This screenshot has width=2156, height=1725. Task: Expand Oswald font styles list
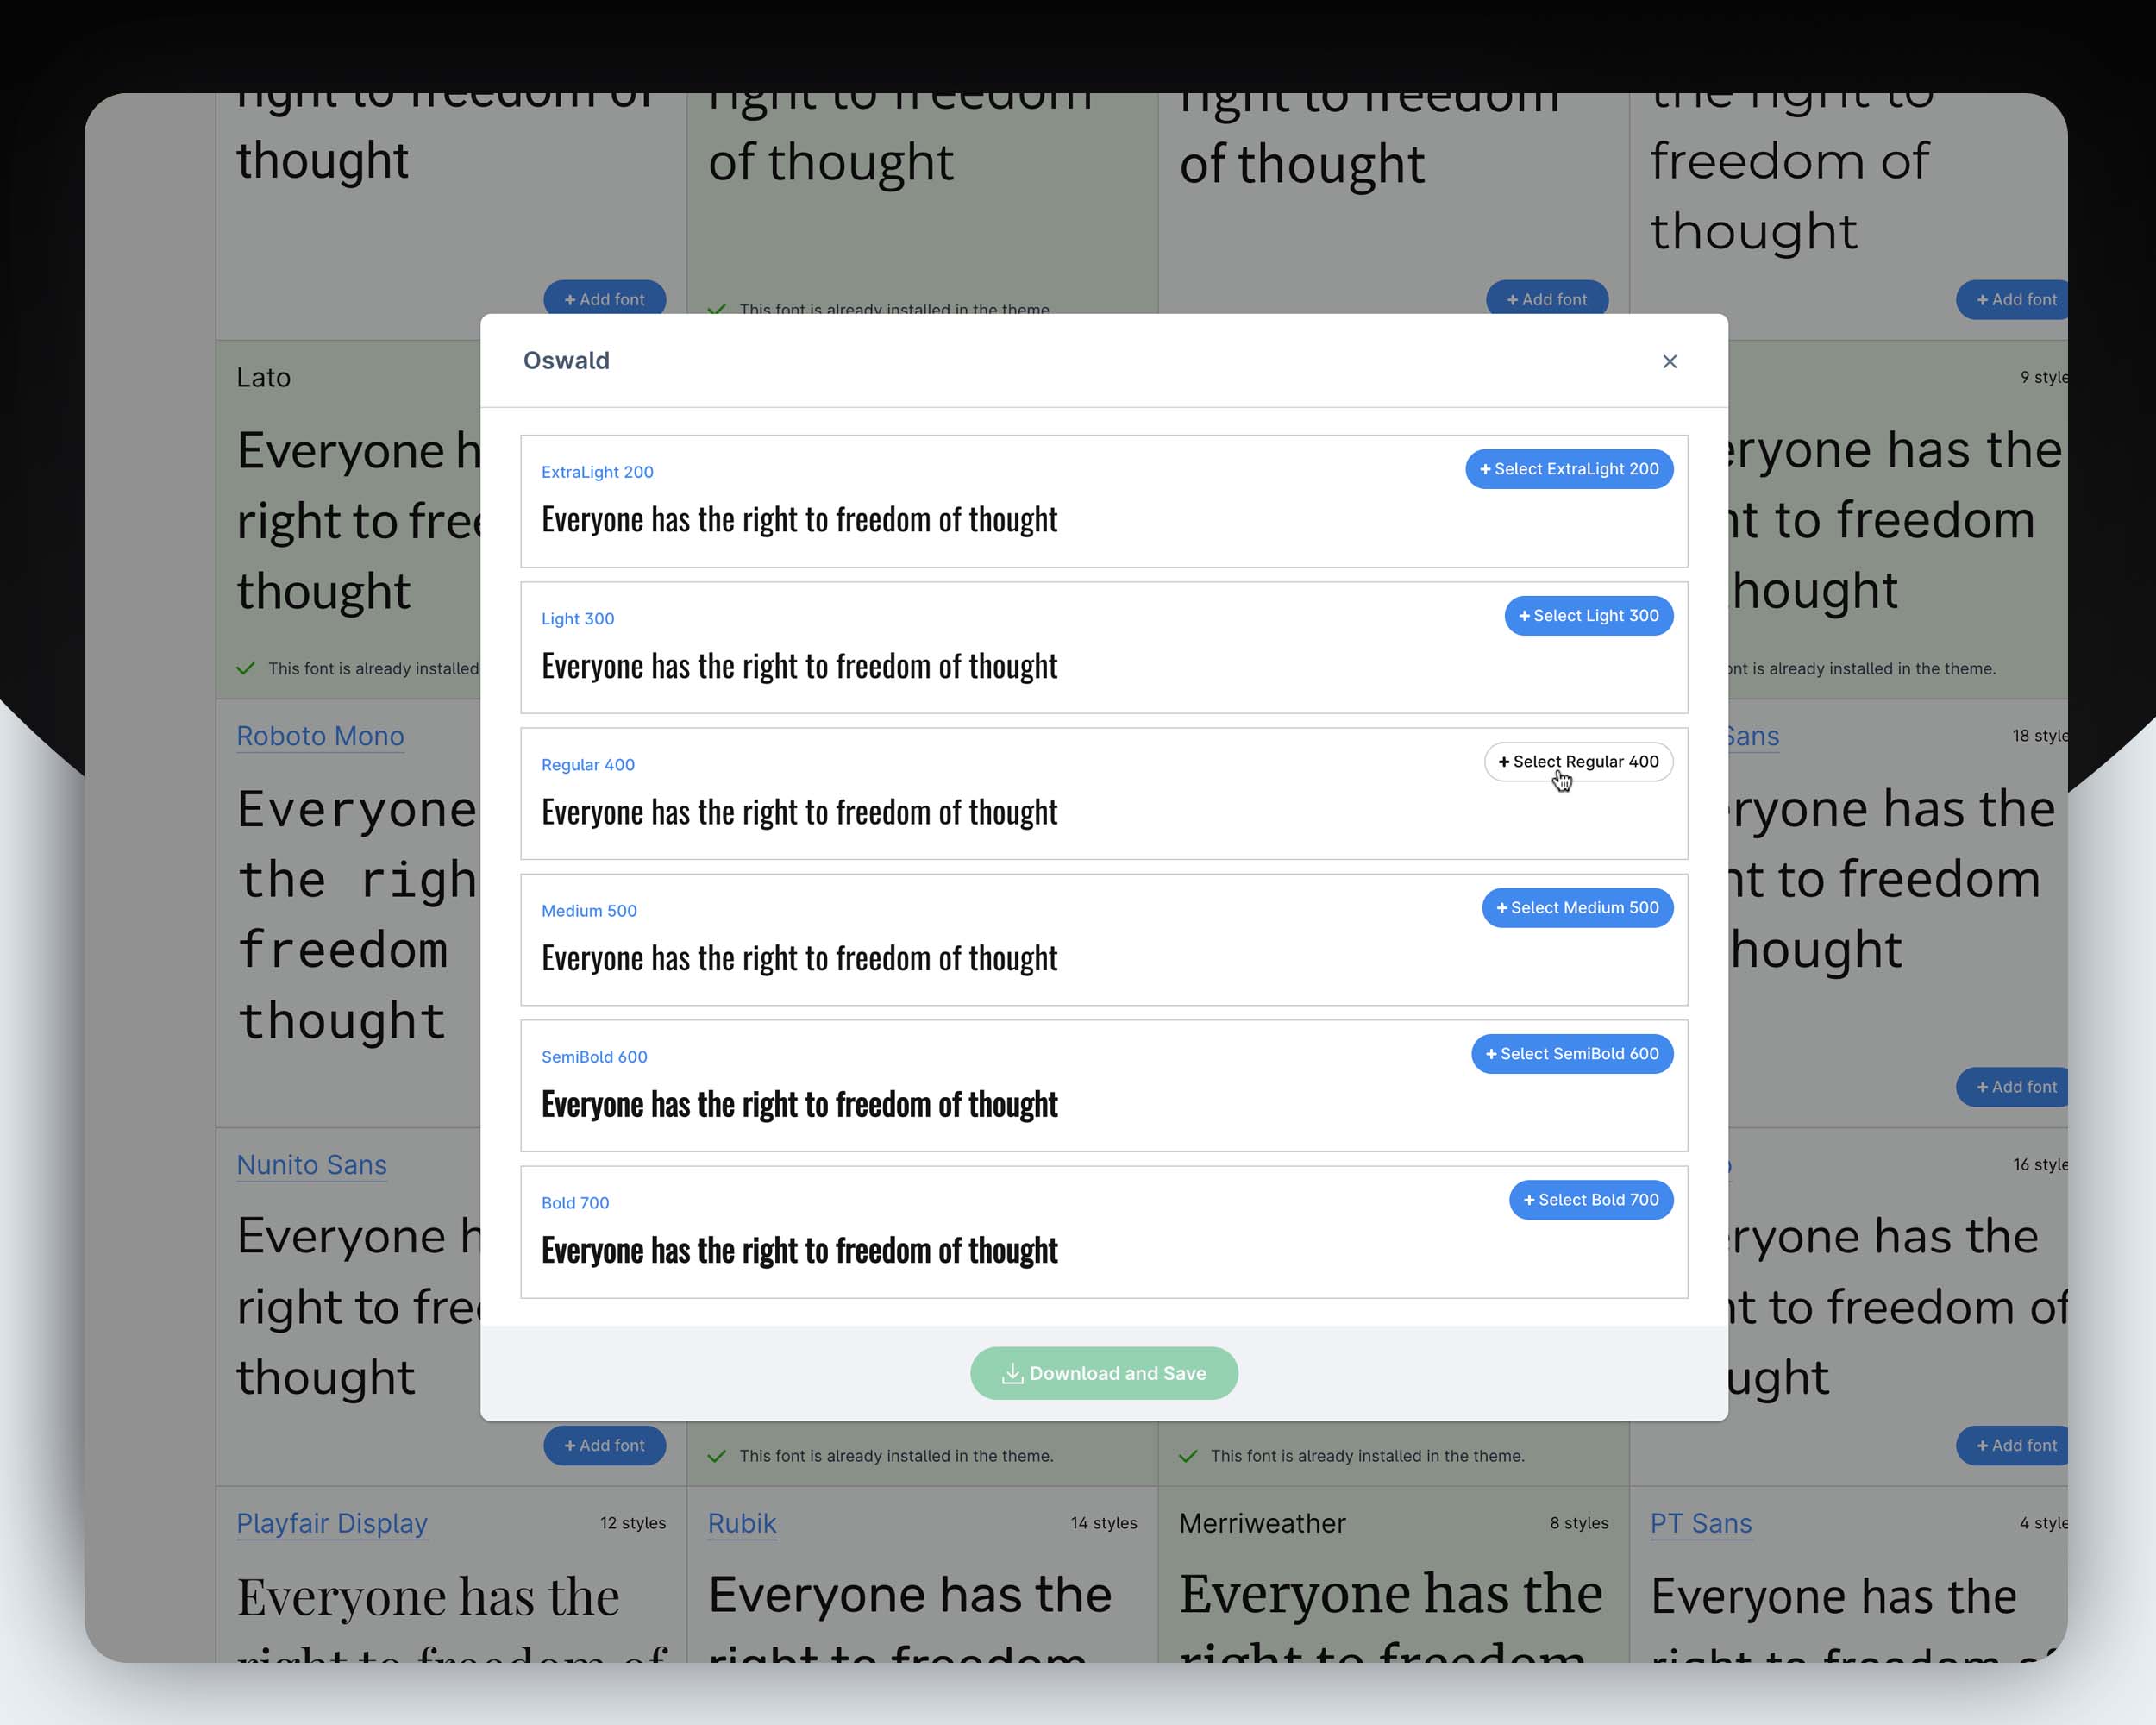click(563, 361)
